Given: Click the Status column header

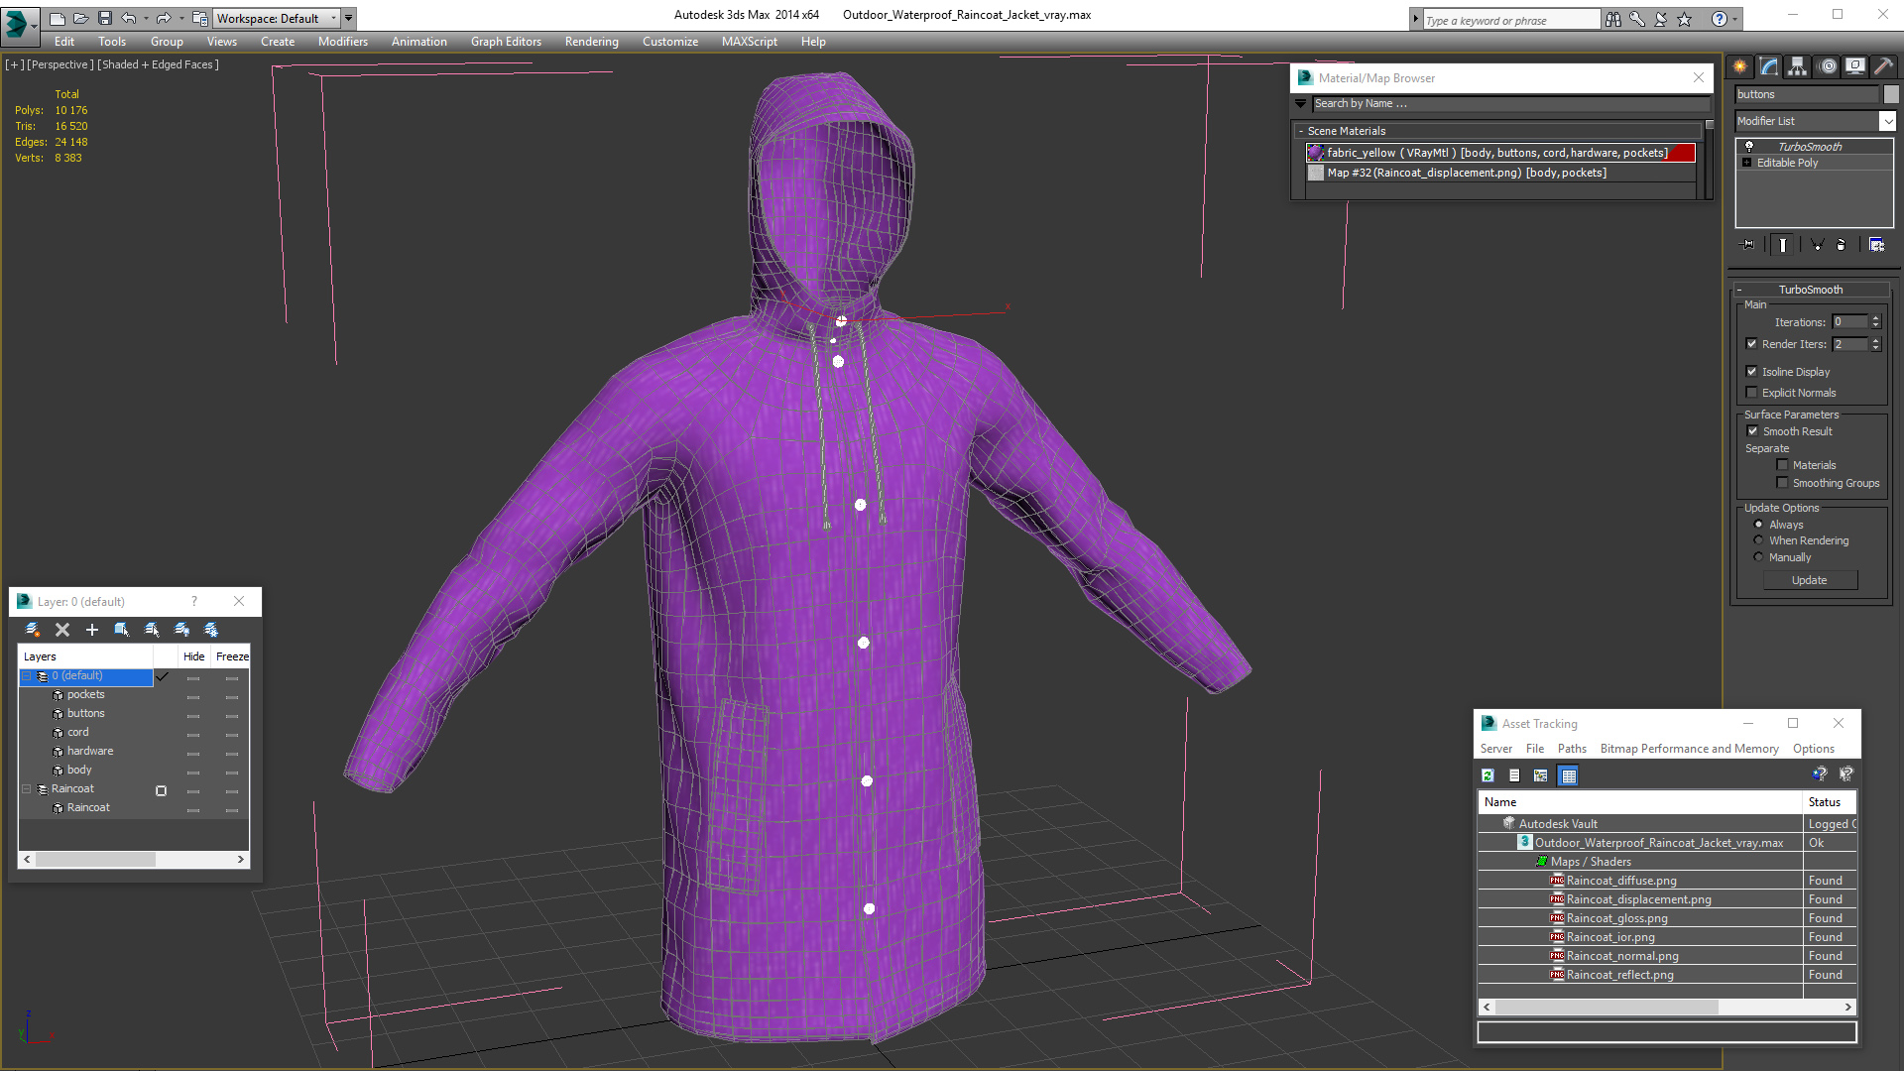Looking at the screenshot, I should pos(1829,802).
